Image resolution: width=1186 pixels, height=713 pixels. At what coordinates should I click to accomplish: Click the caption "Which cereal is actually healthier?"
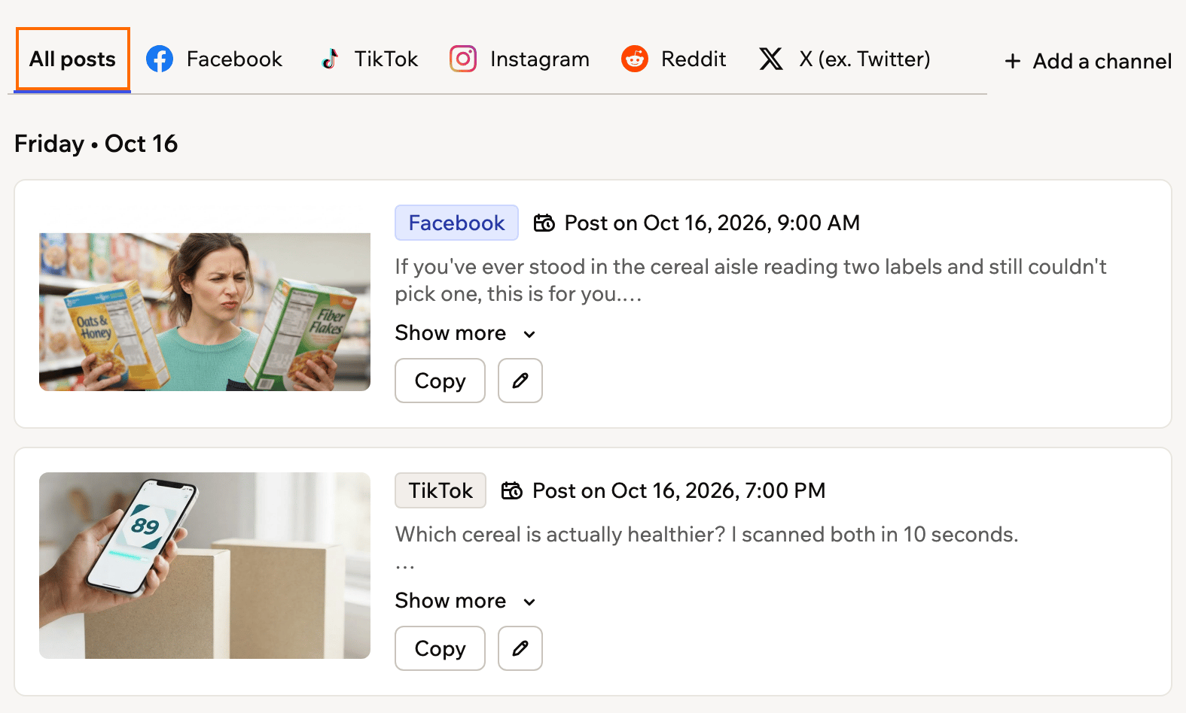(706, 534)
